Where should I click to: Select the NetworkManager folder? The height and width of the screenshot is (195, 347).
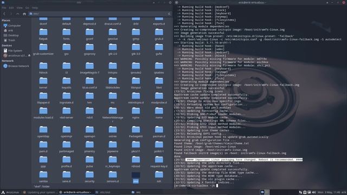pos(113,115)
